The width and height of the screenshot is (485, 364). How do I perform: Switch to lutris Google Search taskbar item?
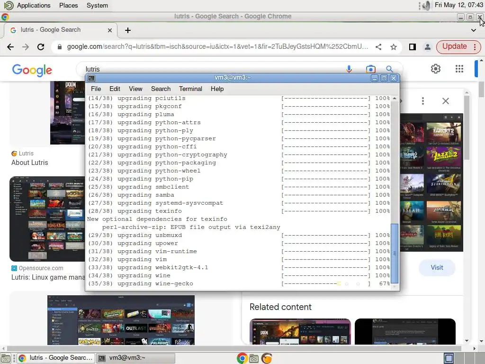click(x=56, y=358)
